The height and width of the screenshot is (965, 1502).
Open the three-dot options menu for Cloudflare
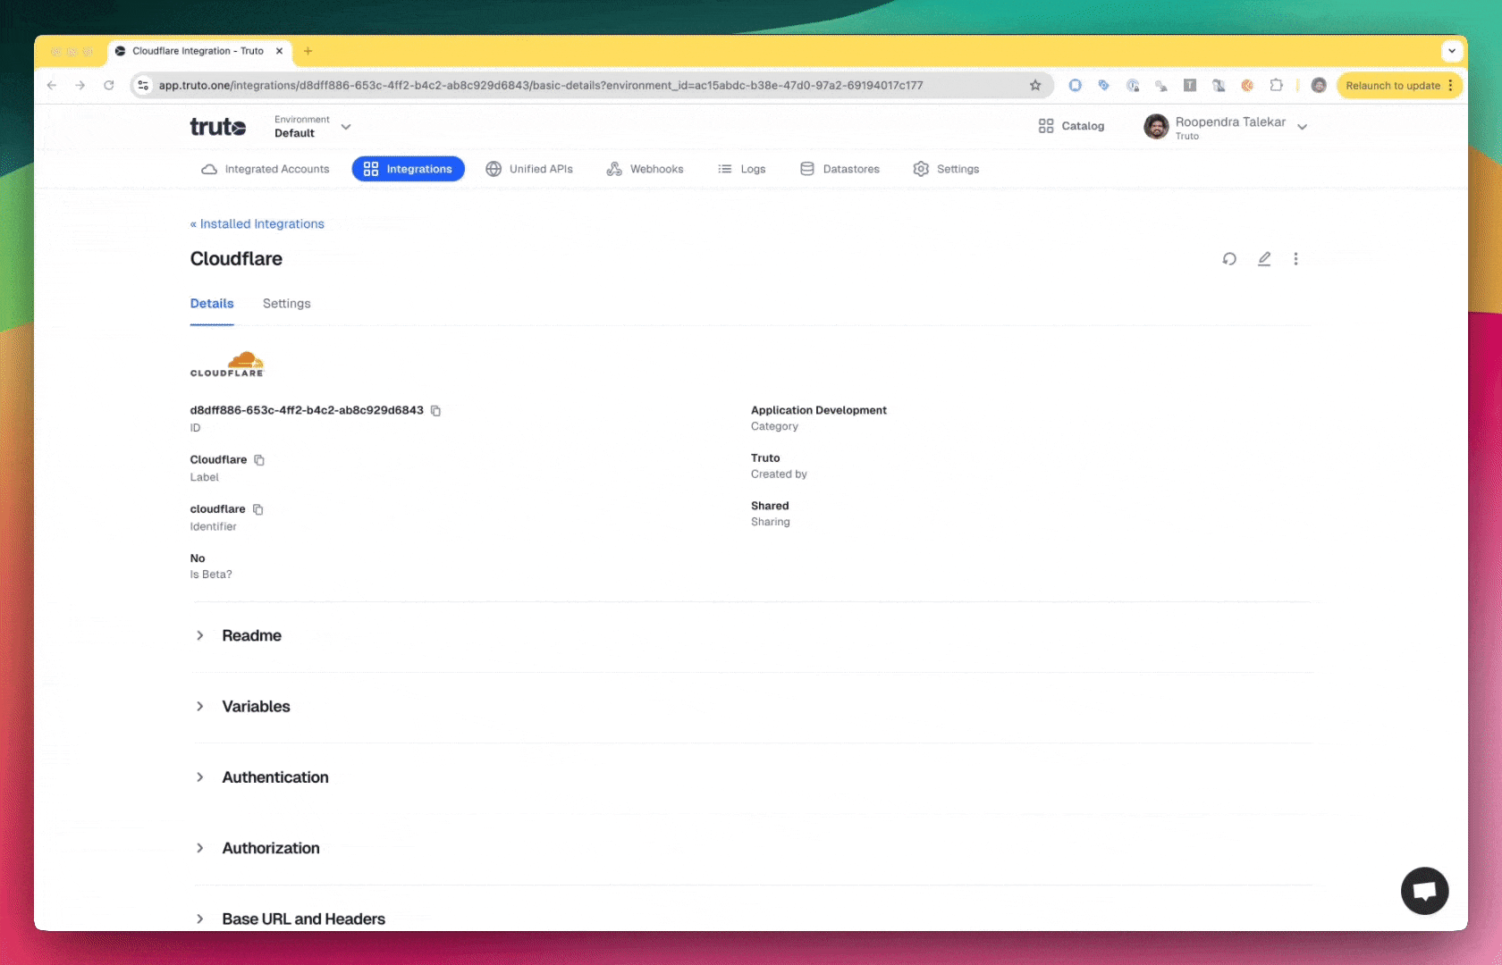(1295, 258)
